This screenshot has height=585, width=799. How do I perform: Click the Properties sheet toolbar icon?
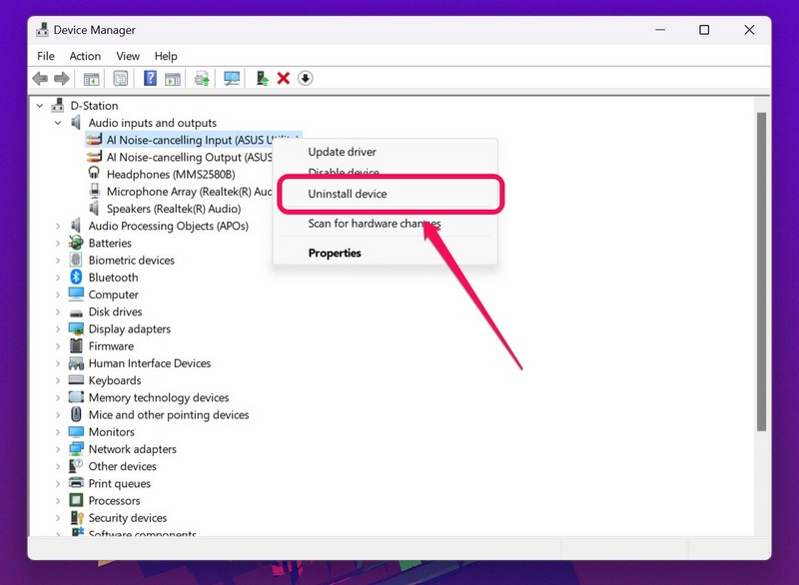(x=120, y=79)
